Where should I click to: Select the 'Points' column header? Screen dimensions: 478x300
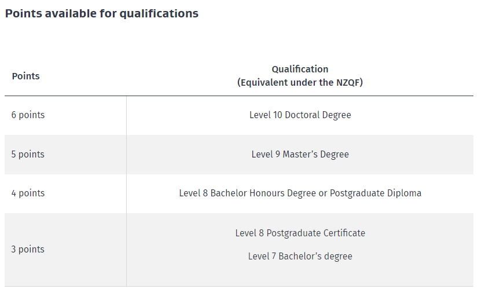coord(25,76)
